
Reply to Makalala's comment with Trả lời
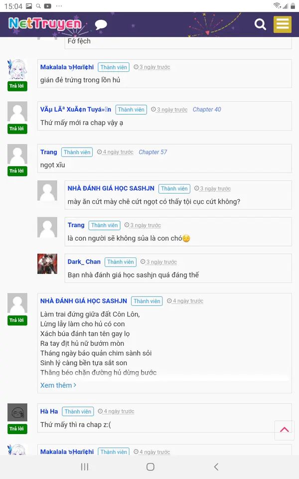coord(17,86)
